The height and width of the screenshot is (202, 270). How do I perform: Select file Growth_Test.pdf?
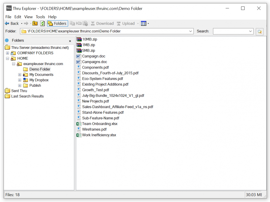point(96,90)
